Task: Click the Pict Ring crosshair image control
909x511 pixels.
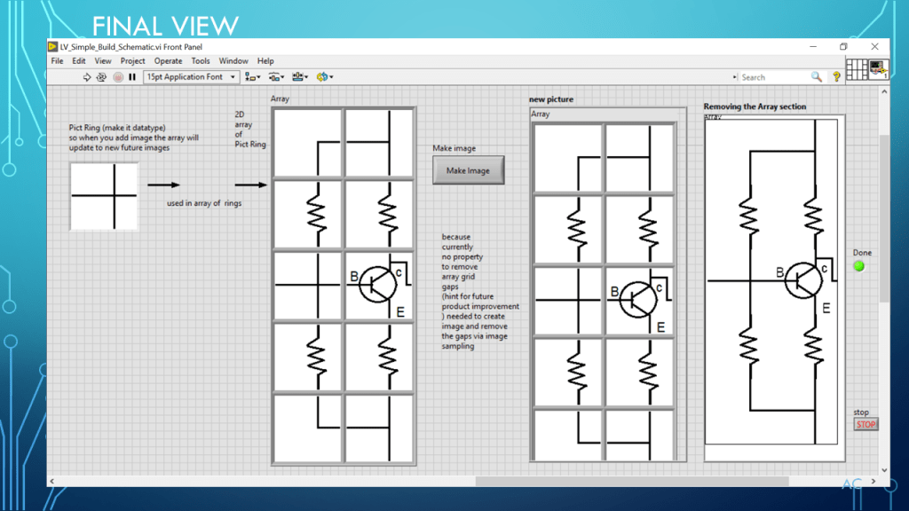Action: (104, 196)
